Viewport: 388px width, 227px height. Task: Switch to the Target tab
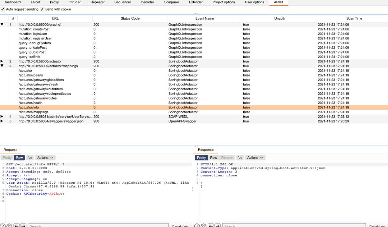[36, 2]
